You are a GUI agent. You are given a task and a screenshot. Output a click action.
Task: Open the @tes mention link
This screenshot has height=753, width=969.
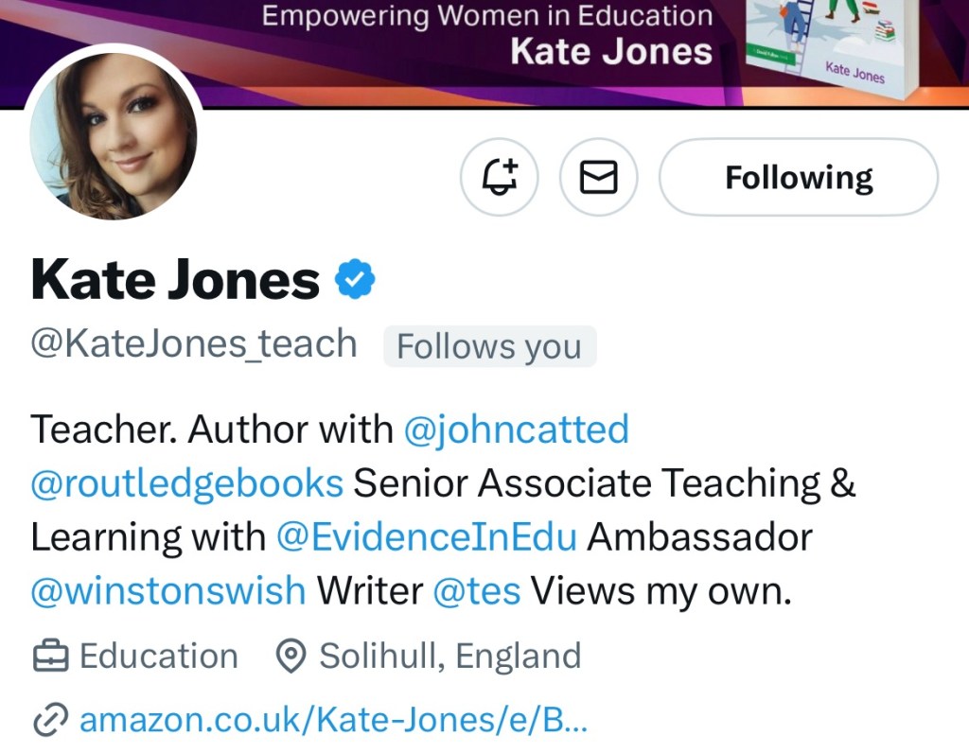[476, 591]
